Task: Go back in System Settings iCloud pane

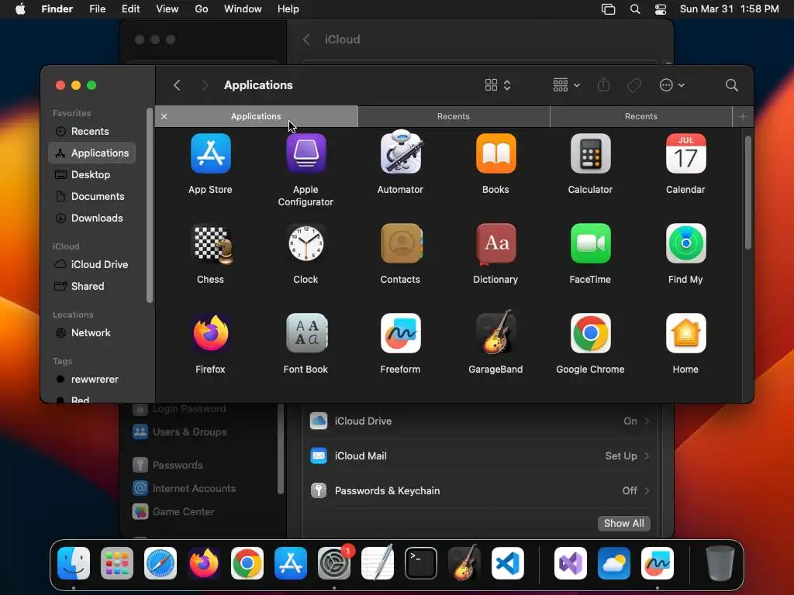Action: tap(306, 40)
